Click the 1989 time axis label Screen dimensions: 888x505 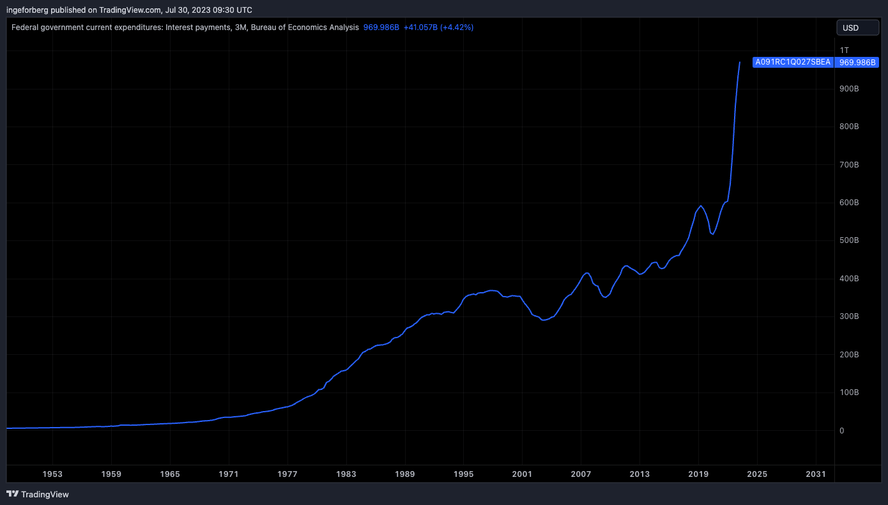coord(405,474)
